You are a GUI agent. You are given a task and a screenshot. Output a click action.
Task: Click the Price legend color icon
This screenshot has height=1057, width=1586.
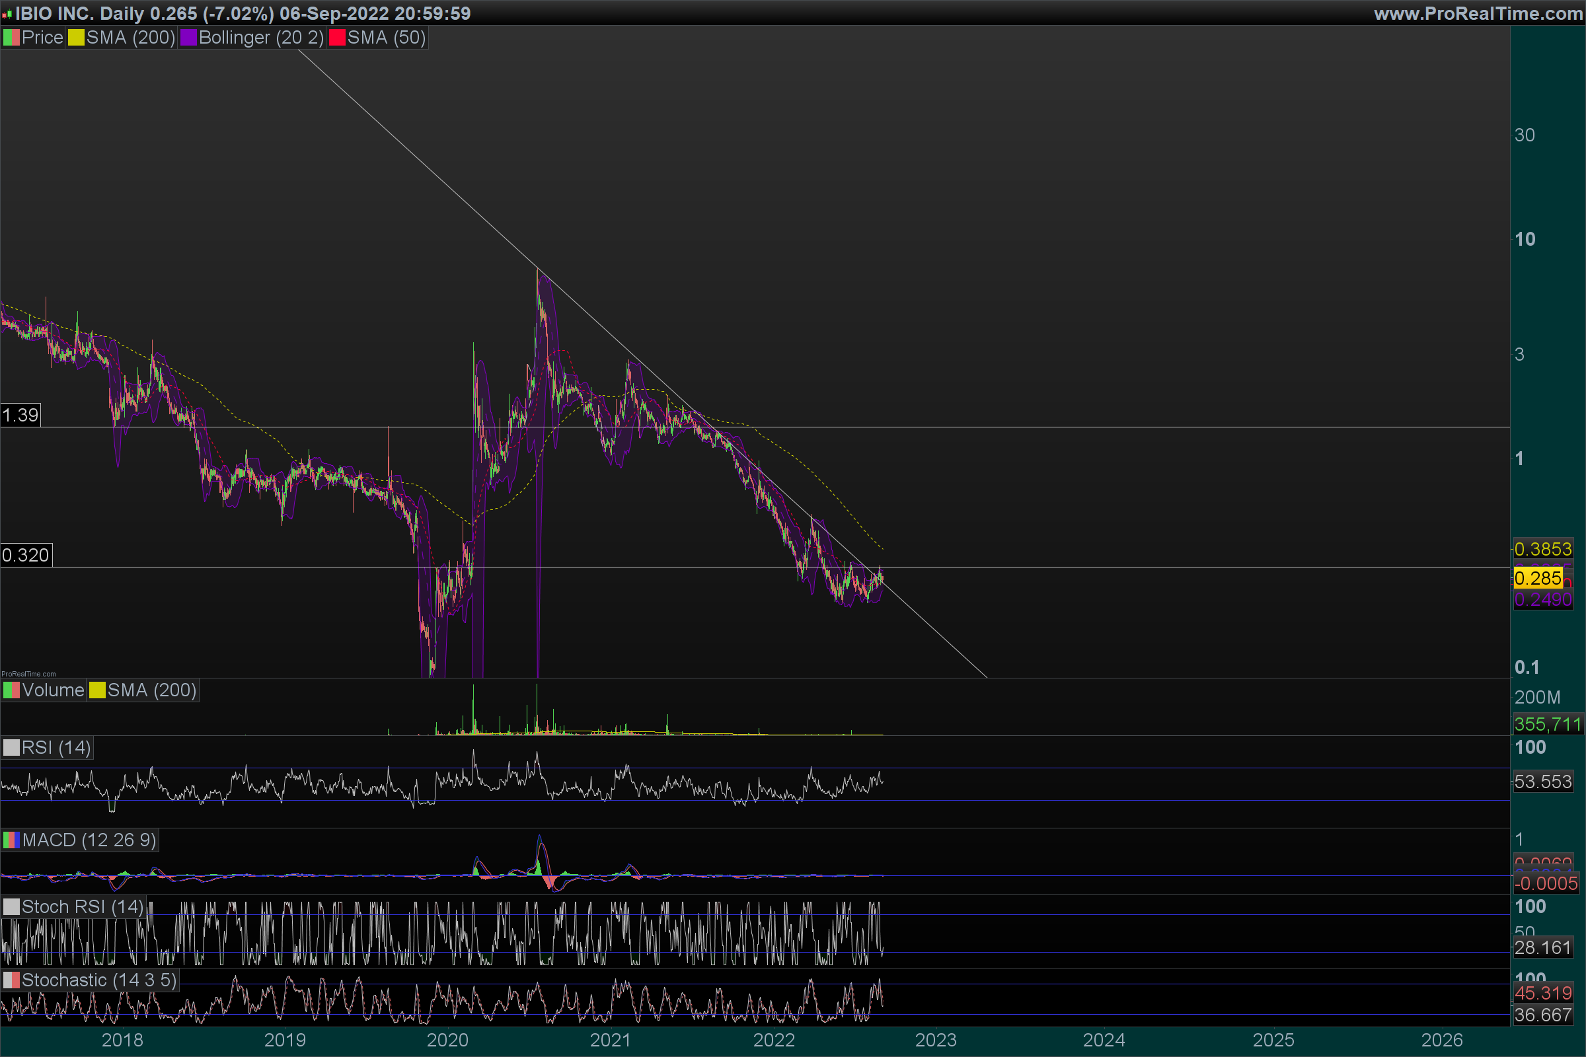click(11, 38)
